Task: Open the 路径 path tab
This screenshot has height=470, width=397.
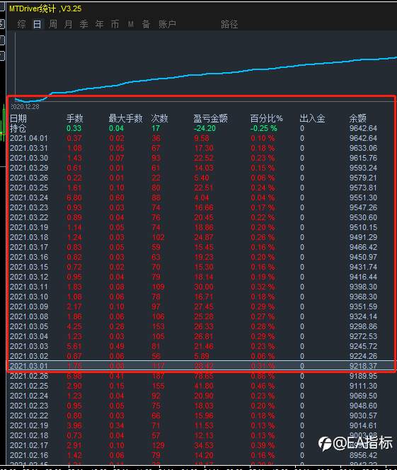Action: coord(229,24)
